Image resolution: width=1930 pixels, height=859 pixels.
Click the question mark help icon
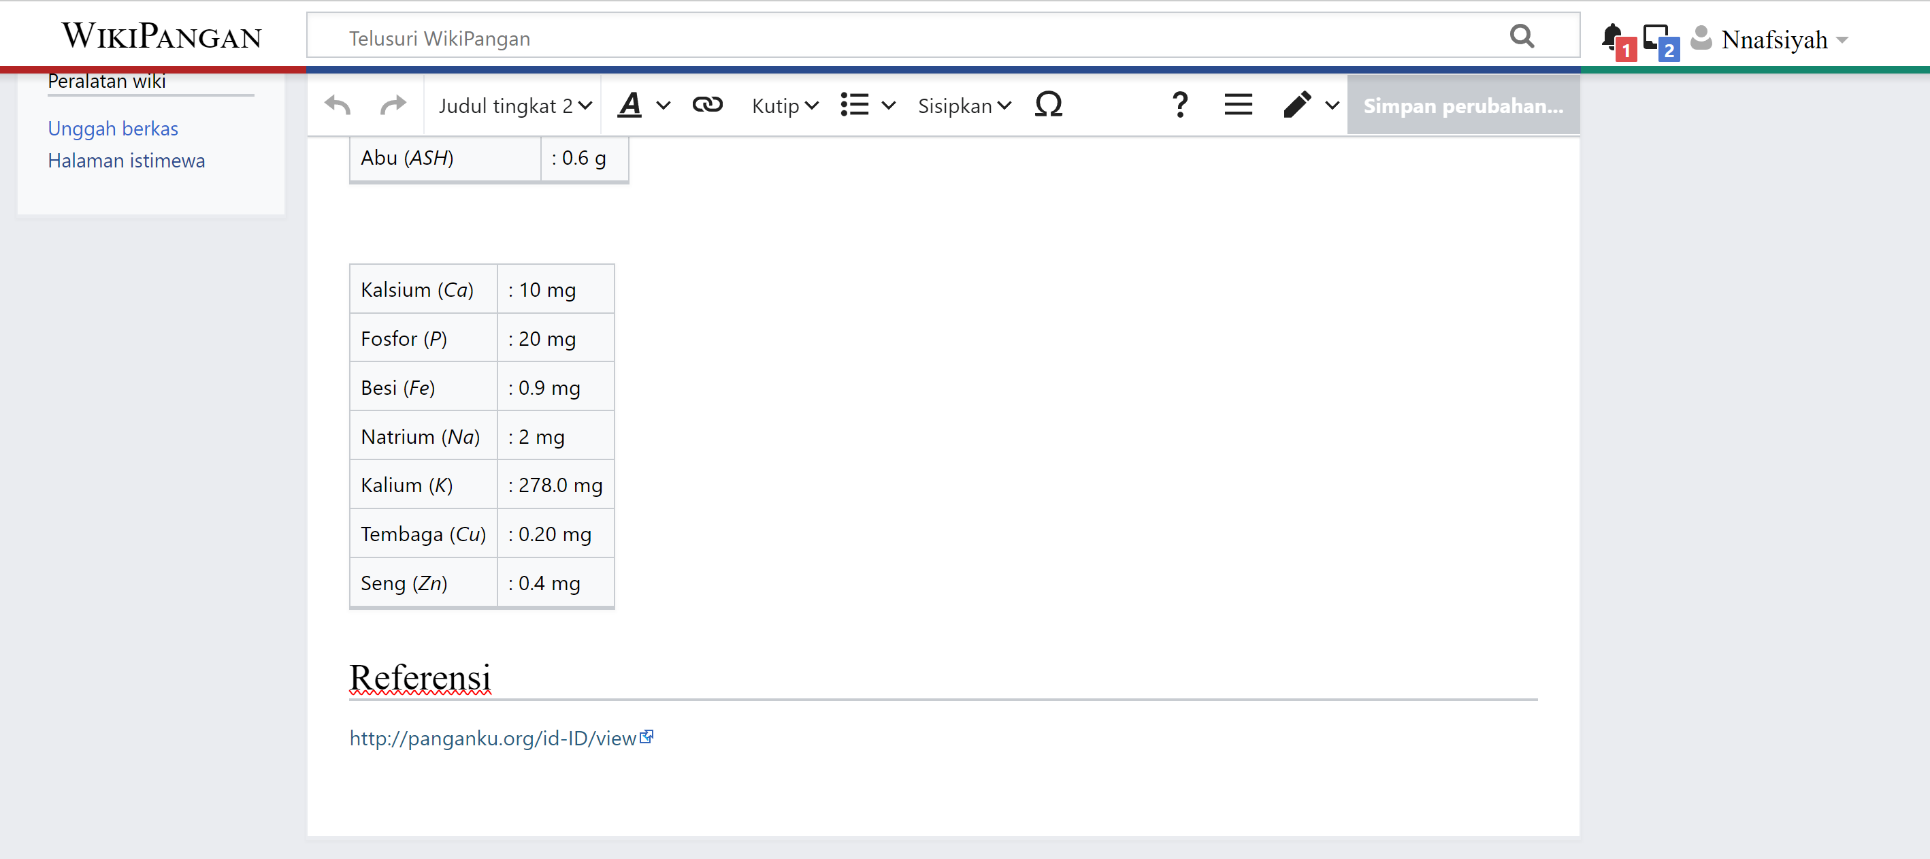coord(1179,105)
